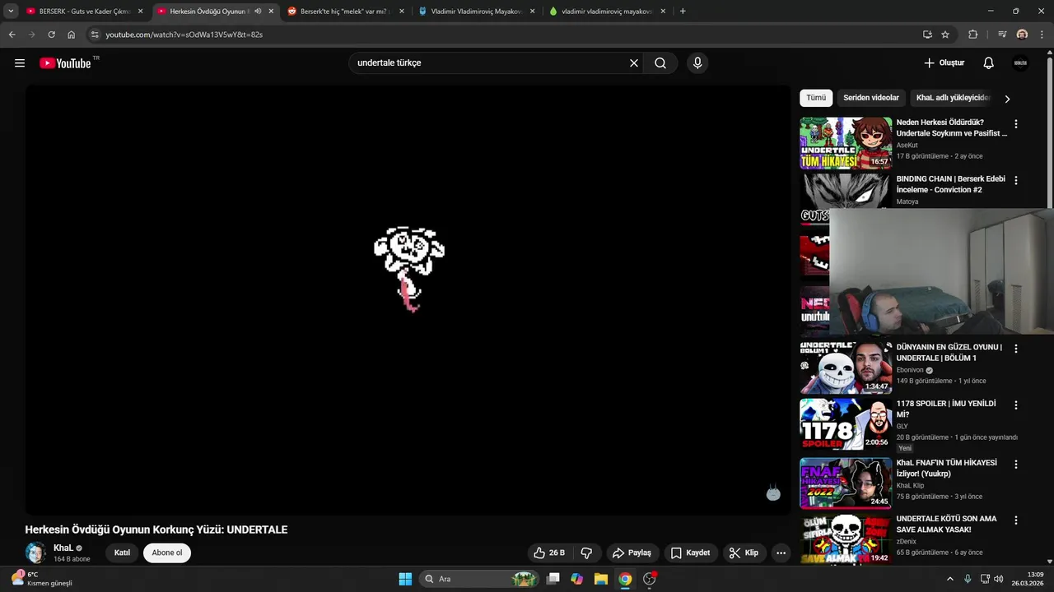Run the search with the magnifier button

click(660, 63)
